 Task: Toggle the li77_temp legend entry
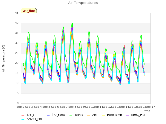tap(56, 115)
